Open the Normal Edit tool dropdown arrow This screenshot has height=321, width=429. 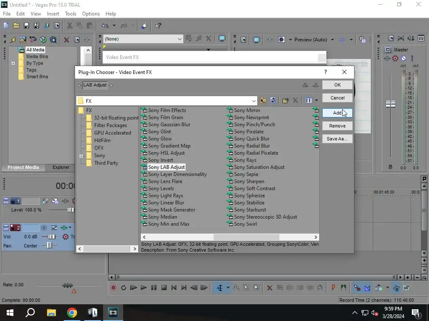(x=228, y=288)
